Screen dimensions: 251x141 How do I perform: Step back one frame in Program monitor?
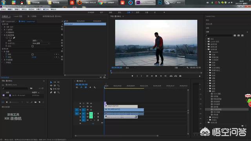152,76
